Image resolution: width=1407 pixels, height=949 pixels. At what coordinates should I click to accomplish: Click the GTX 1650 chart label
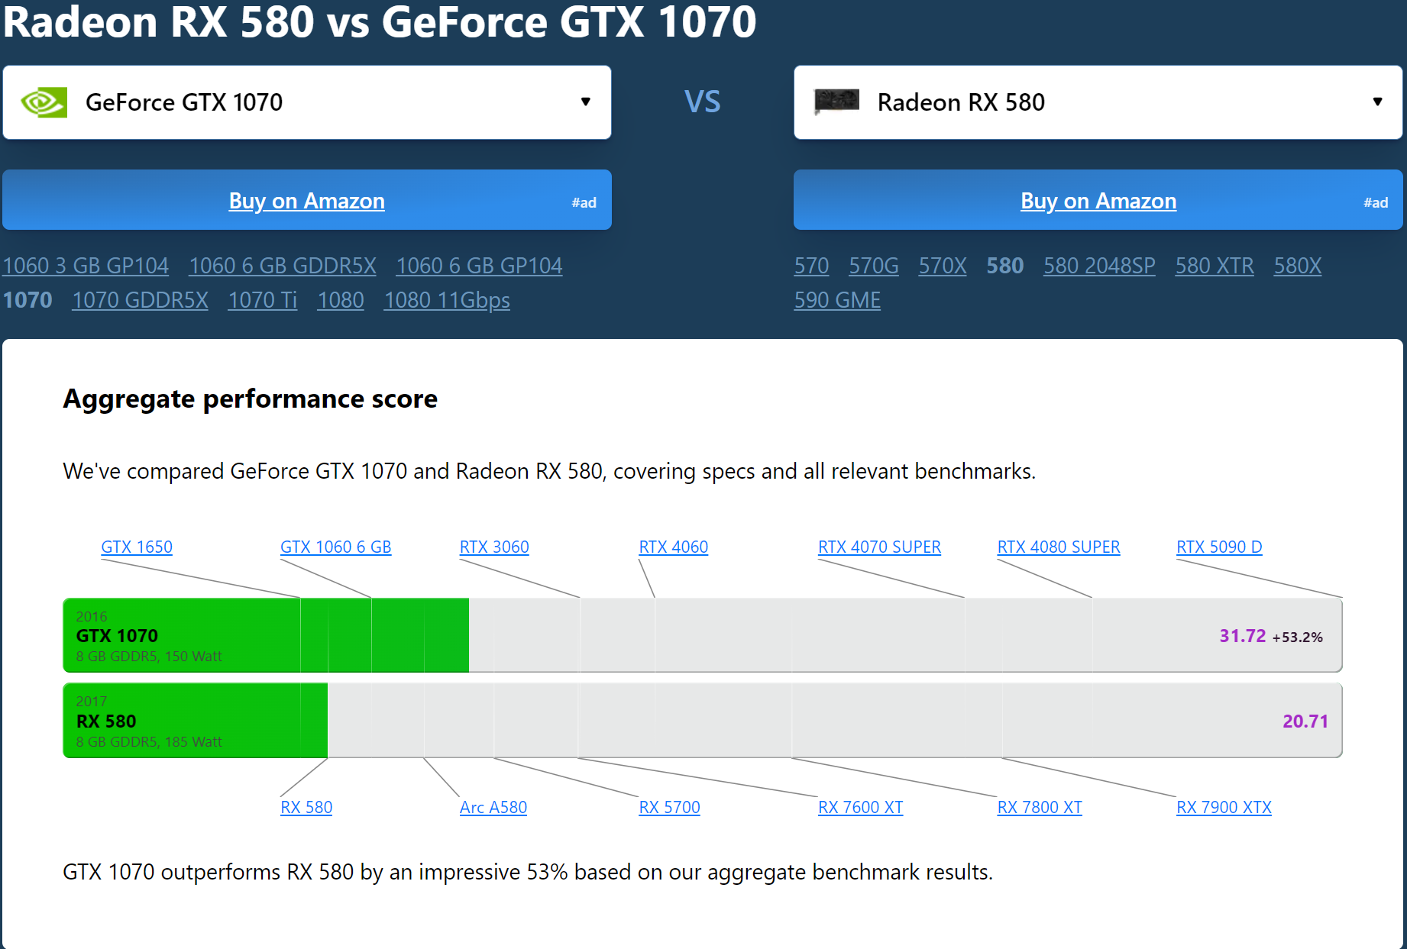click(137, 547)
